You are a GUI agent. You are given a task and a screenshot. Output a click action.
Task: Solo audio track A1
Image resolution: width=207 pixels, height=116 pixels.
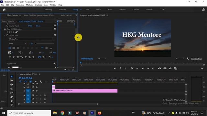41,95
